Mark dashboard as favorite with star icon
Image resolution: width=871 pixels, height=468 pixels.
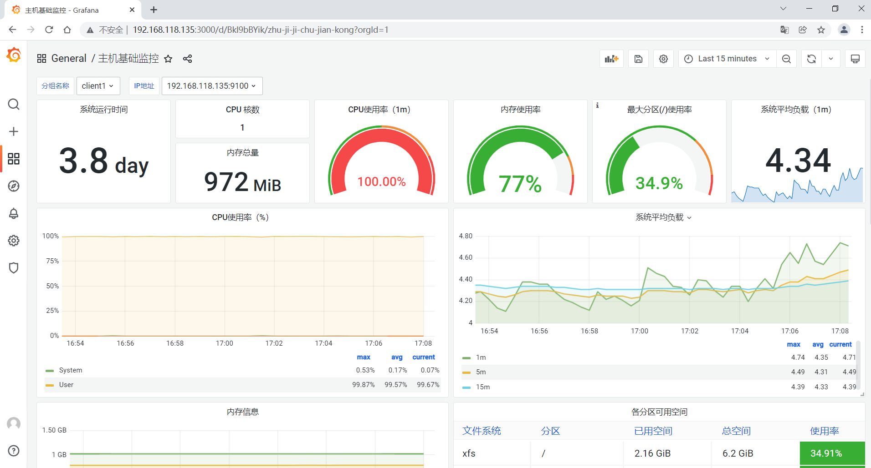coord(168,59)
